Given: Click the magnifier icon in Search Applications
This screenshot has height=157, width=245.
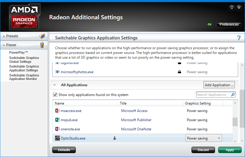Looking at the screenshot, I should click(x=233, y=94).
